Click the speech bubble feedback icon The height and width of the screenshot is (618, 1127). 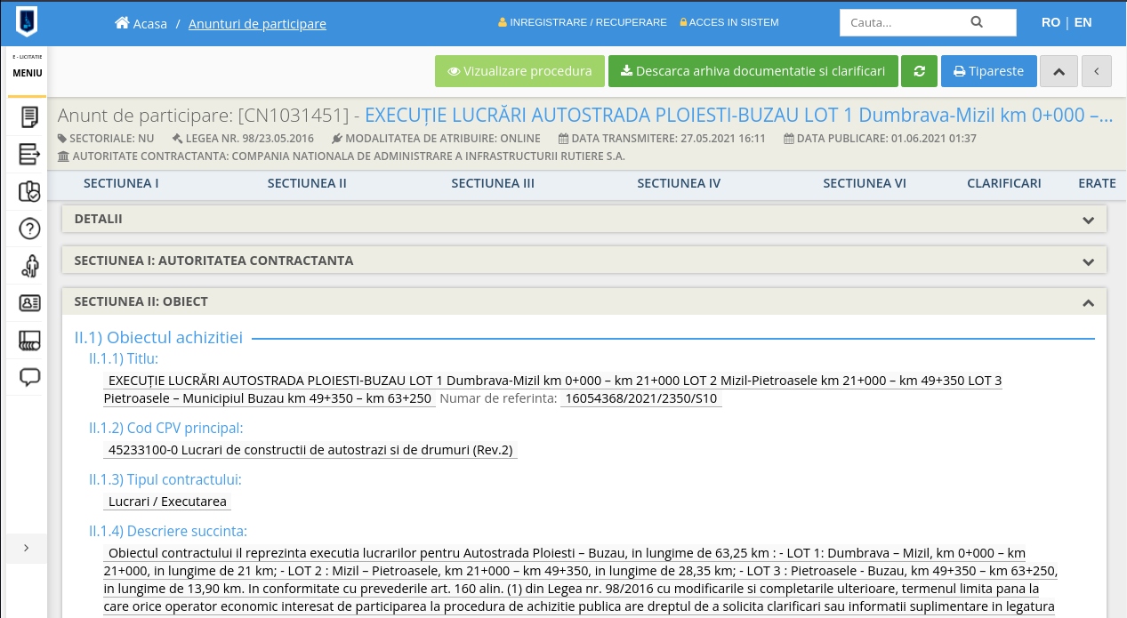(29, 377)
